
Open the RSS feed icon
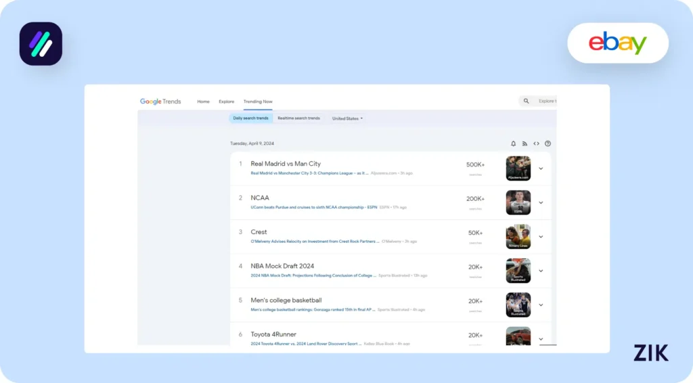524,143
